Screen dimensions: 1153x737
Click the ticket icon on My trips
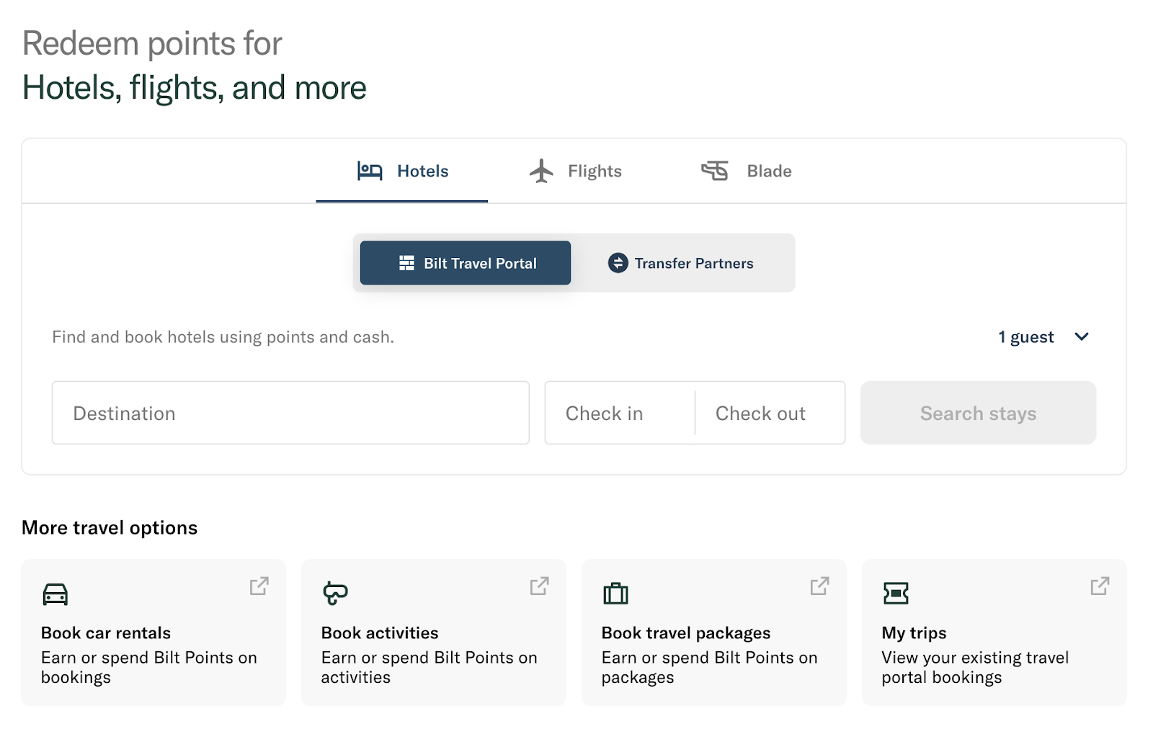pyautogui.click(x=896, y=594)
